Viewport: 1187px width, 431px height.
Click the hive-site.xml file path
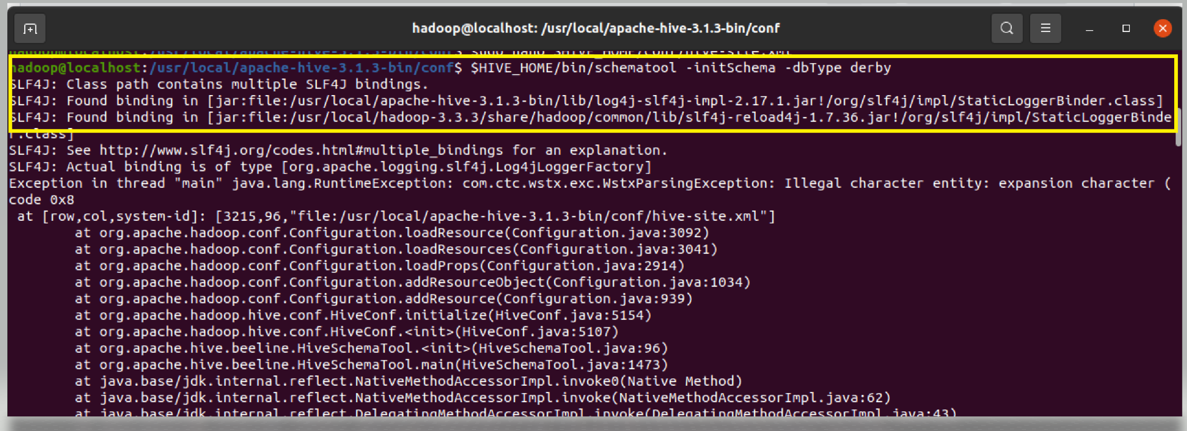530,216
